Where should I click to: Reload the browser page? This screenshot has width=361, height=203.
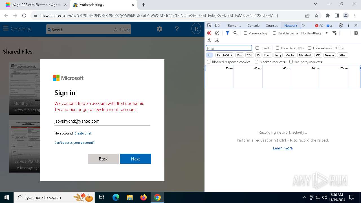point(24,16)
